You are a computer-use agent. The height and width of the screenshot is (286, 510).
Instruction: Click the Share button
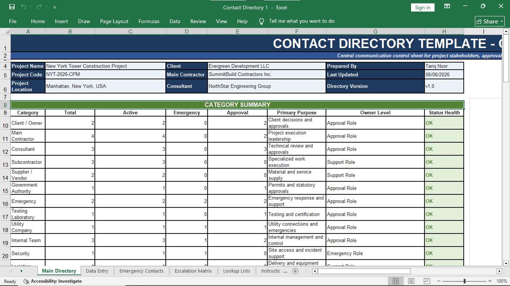[490, 21]
